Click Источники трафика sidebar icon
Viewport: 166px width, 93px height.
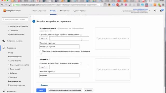coord(4,41)
